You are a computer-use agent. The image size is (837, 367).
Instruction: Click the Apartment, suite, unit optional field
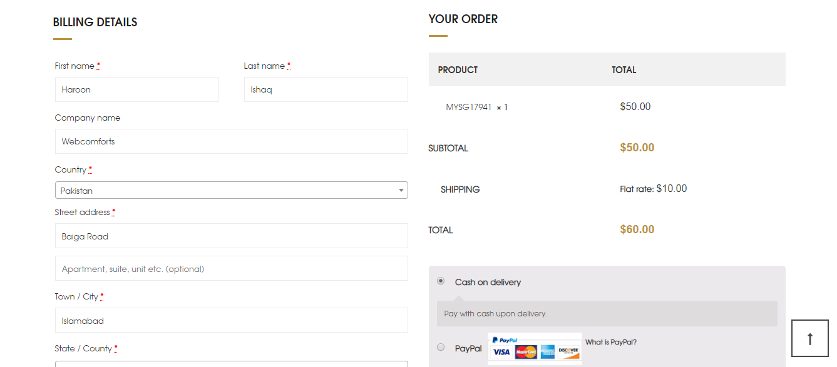tap(232, 268)
